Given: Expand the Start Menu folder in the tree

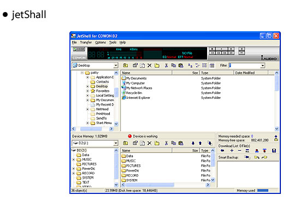Looking at the screenshot, I should (87, 123).
